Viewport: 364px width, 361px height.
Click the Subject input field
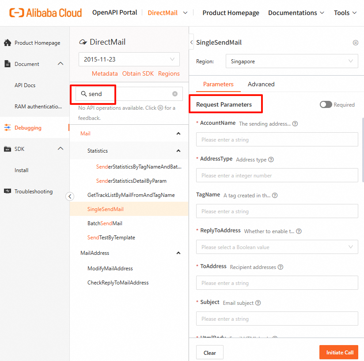tap(277, 319)
